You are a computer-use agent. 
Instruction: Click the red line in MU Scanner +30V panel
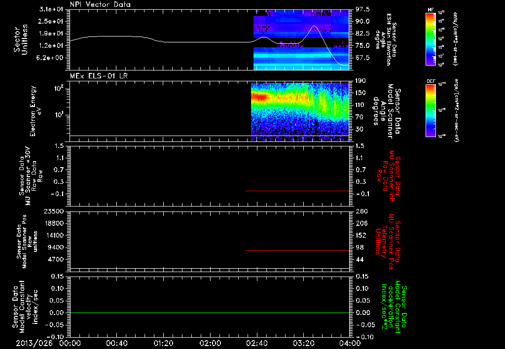[x=297, y=191]
